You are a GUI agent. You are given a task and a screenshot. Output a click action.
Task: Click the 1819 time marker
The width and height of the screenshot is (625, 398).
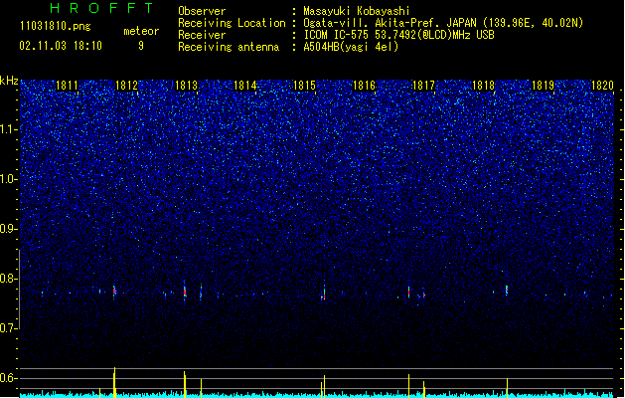(x=543, y=86)
